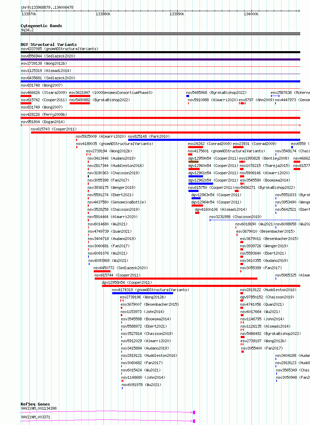The width and height of the screenshot is (310, 425).
Task: Click the nsv3231998 Chaisson2019 label
Action: [x=236, y=217]
